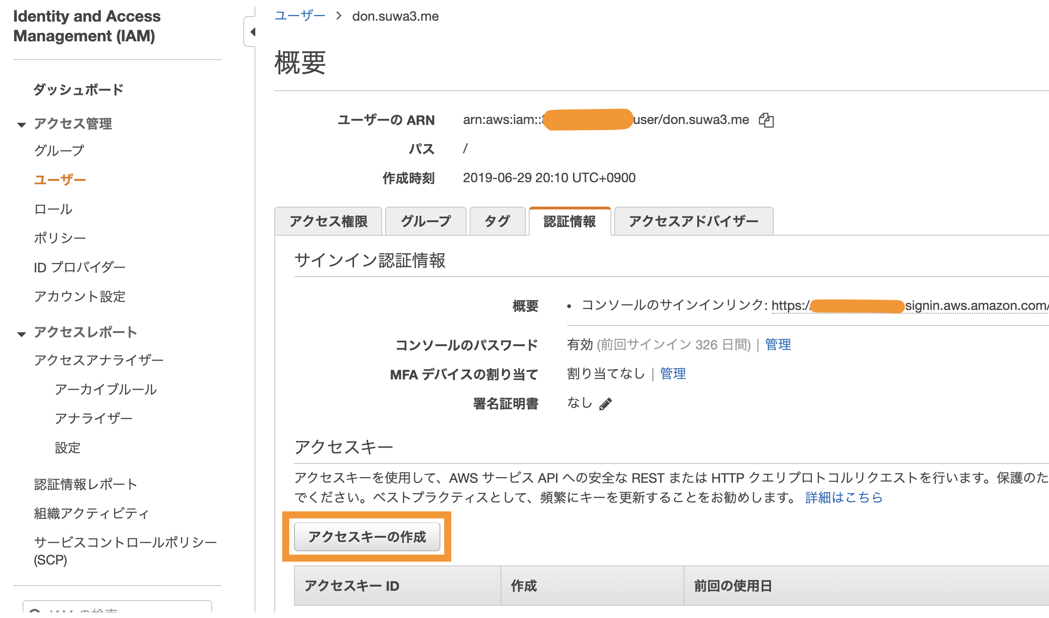Select the 認証情報 tab
The width and height of the screenshot is (1049, 618).
(570, 221)
